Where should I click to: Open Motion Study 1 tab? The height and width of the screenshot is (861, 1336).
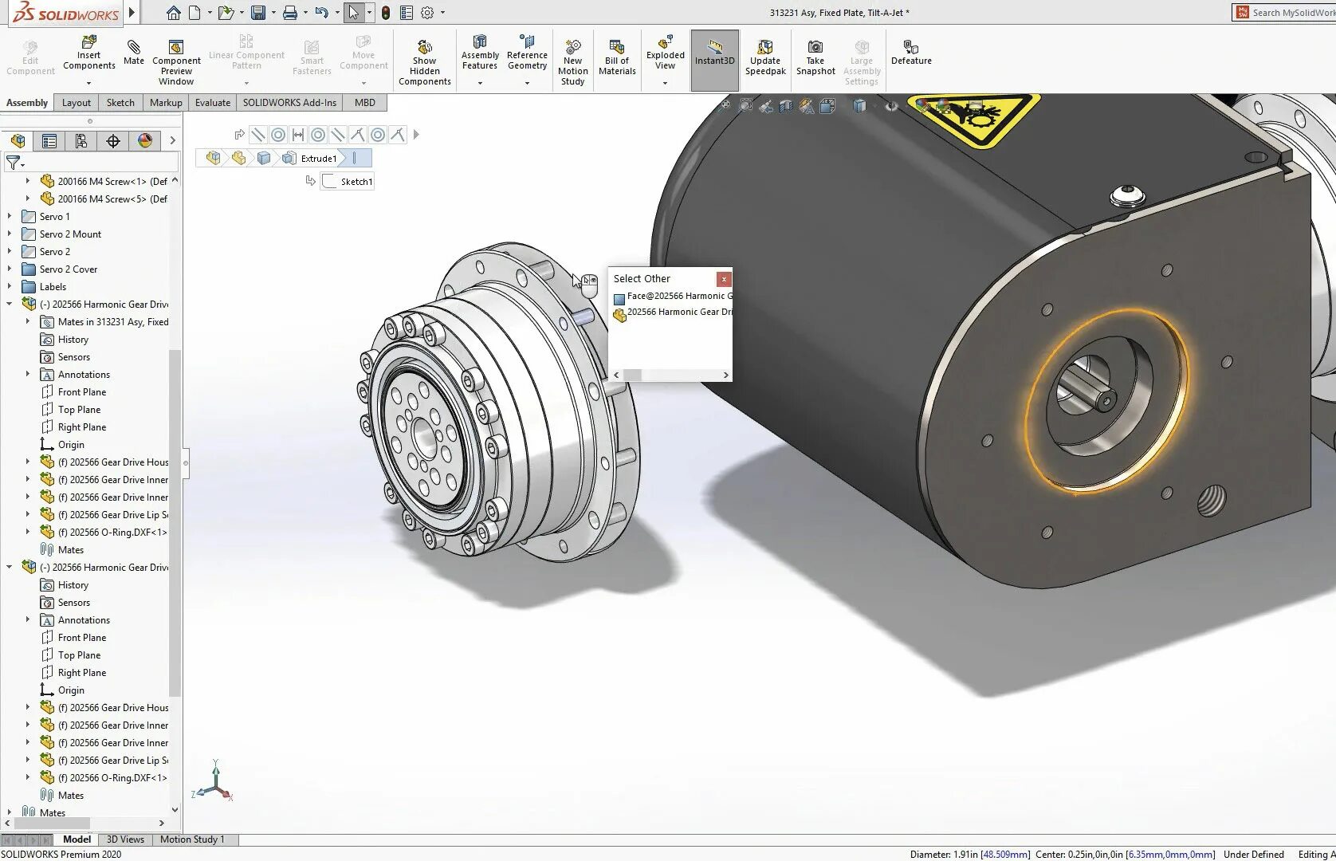click(x=192, y=839)
